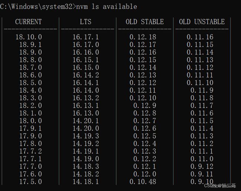Click old stable version 0.12.18
This screenshot has width=241, height=191.
(143, 37)
